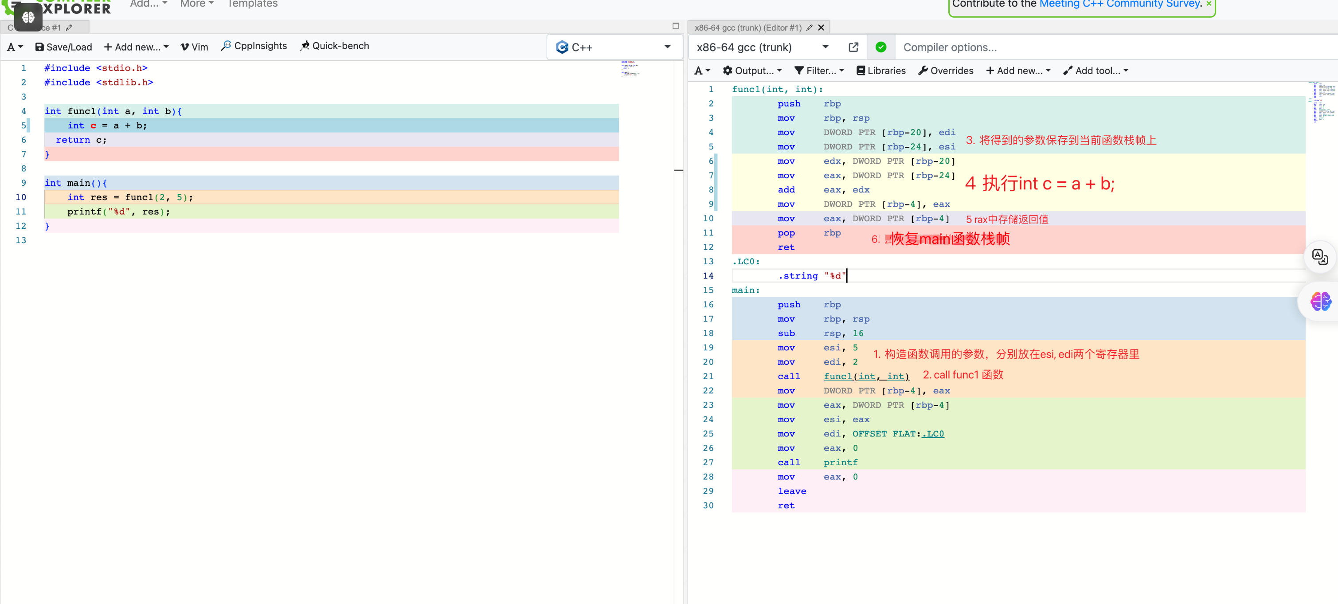Click the 'add eax, edx' instruction
The height and width of the screenshot is (604, 1338).
tap(823, 190)
